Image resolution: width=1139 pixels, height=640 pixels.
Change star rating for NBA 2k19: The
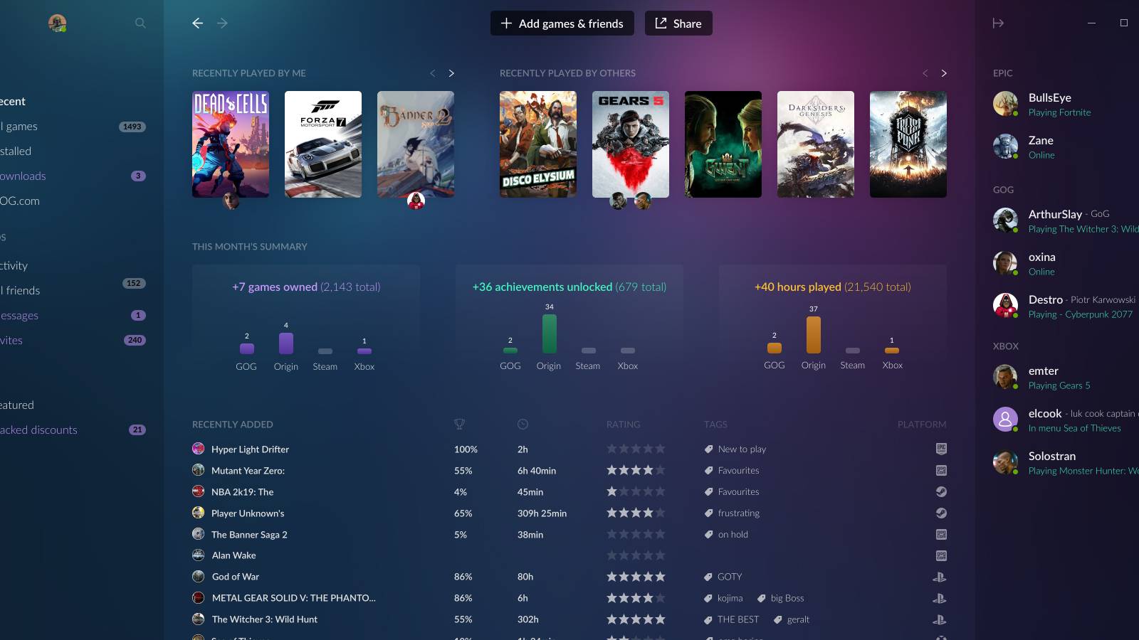click(x=636, y=491)
